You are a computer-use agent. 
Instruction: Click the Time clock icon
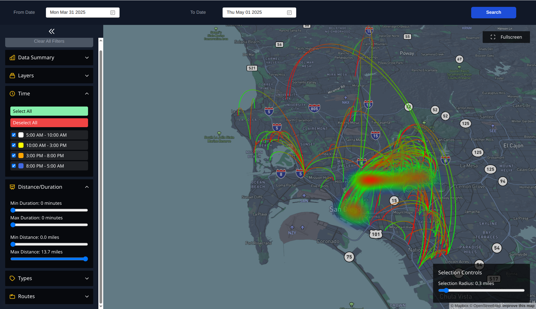(x=12, y=94)
